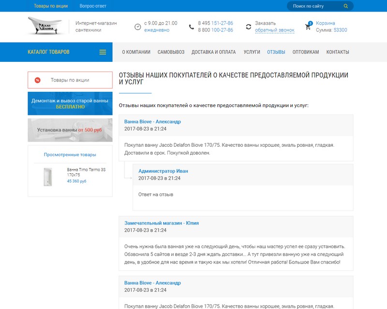Open Товары по акции top link
Image resolution: width=387 pixels, height=309 pixels.
pos(51,6)
